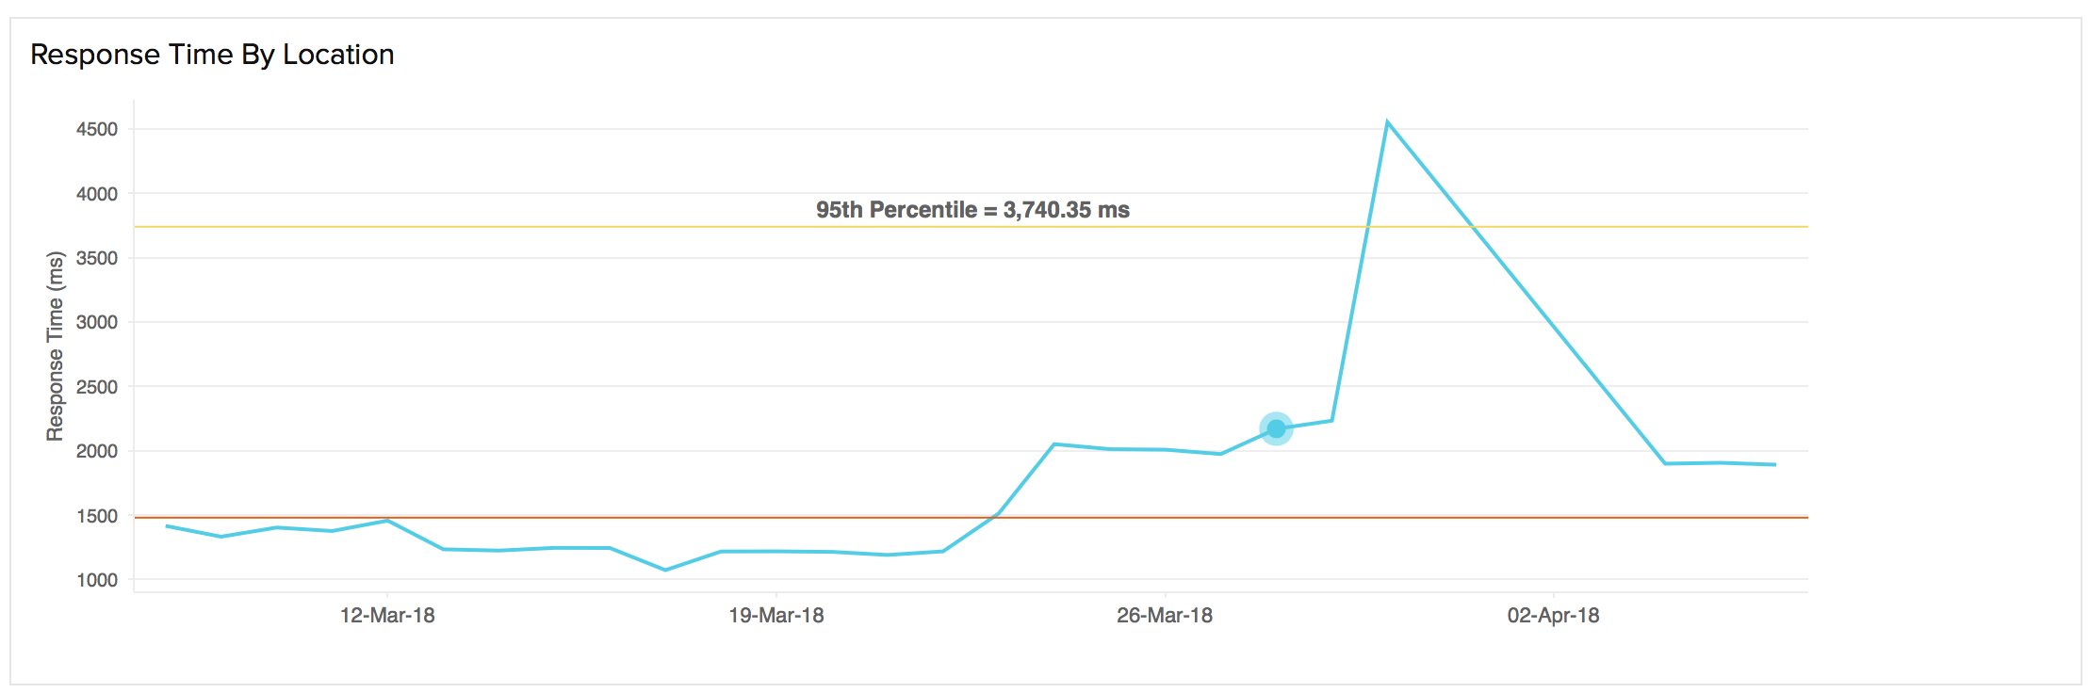Click the 1500 y-axis tick label

click(x=97, y=516)
